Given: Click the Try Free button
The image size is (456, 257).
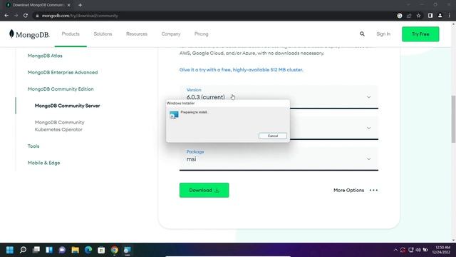Looking at the screenshot, I should (x=420, y=34).
